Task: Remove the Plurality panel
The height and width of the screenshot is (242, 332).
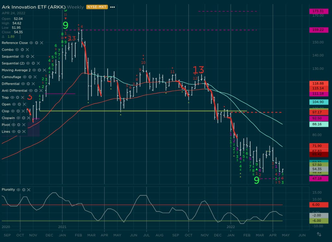Action: pos(29,190)
